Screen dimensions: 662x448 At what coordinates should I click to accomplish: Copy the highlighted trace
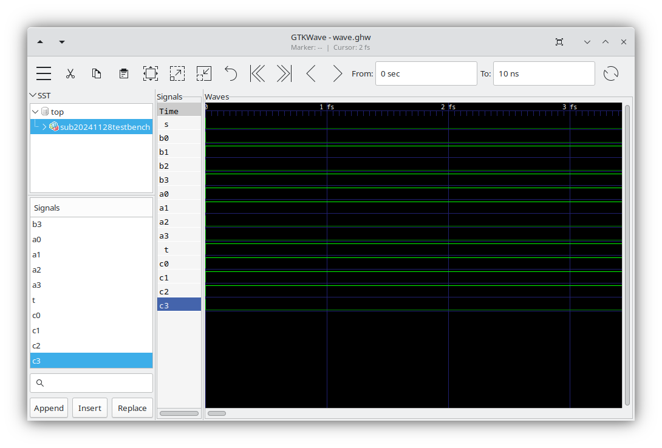tap(97, 73)
